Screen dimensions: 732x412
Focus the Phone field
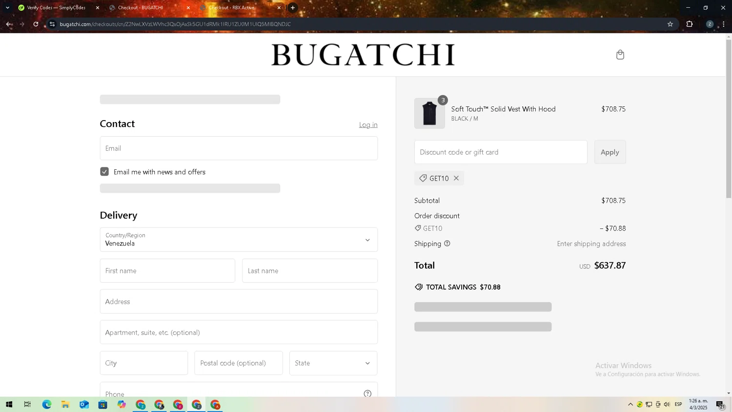(x=239, y=391)
